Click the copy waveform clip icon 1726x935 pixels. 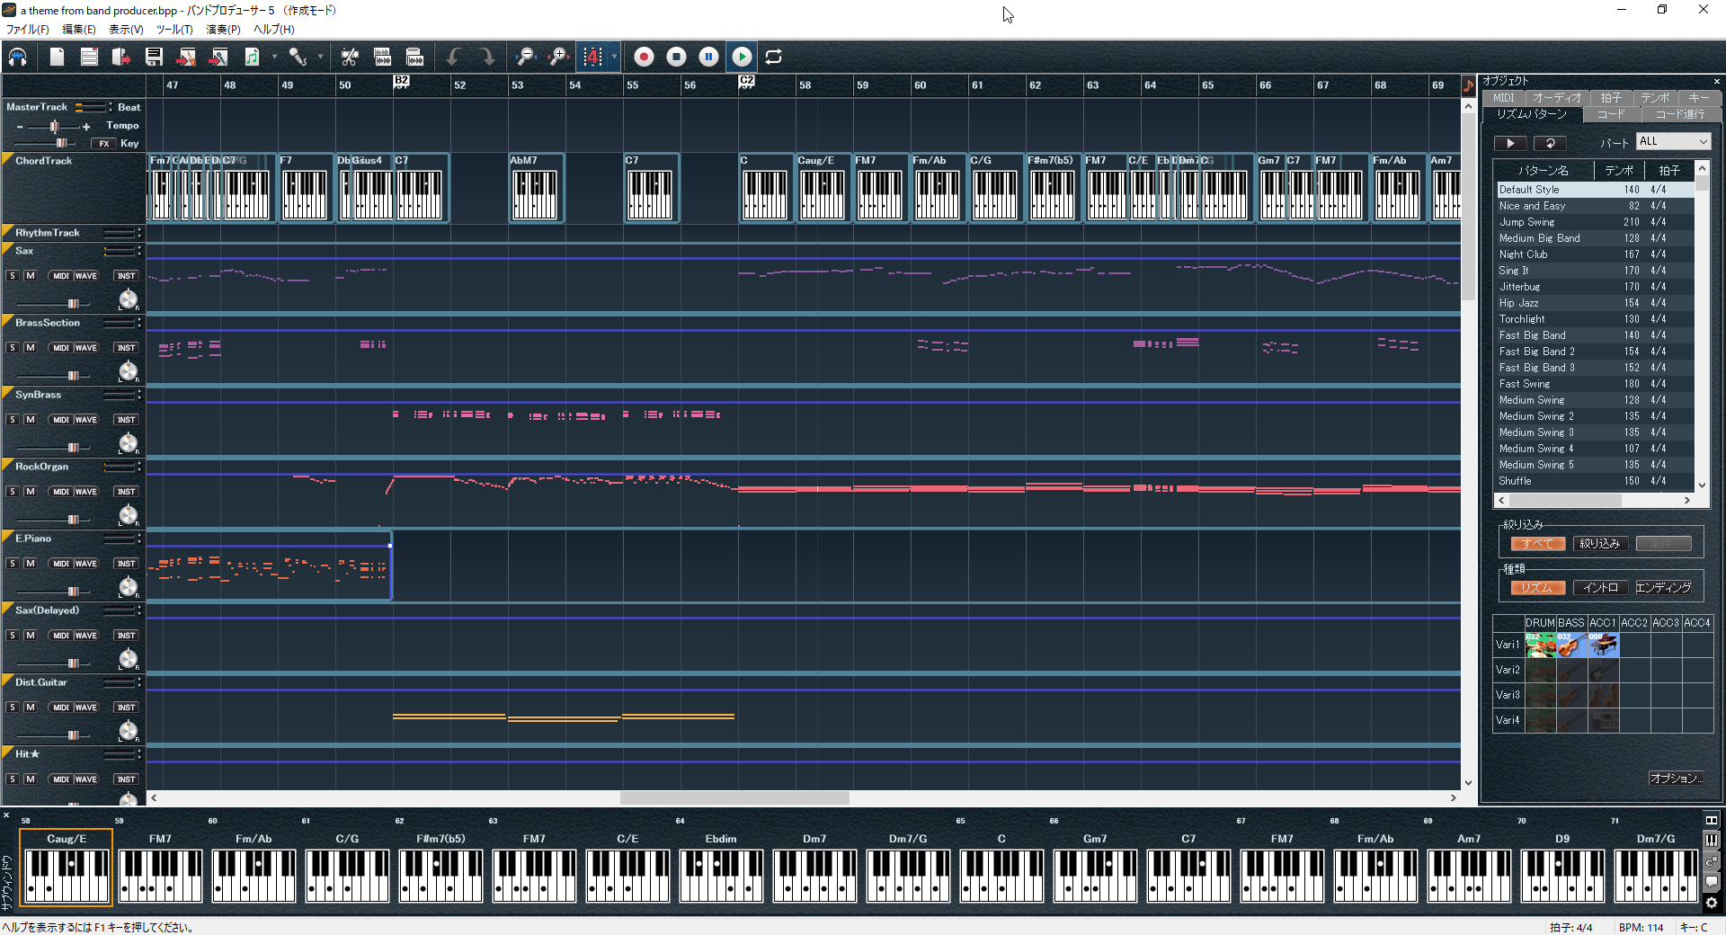[x=382, y=57]
